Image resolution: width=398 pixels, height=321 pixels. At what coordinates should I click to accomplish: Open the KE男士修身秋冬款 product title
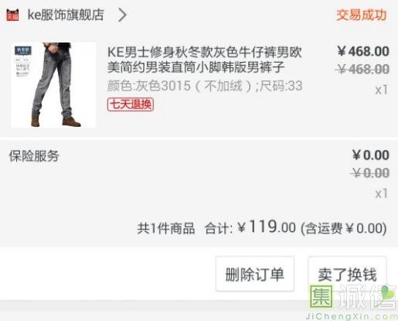205,60
